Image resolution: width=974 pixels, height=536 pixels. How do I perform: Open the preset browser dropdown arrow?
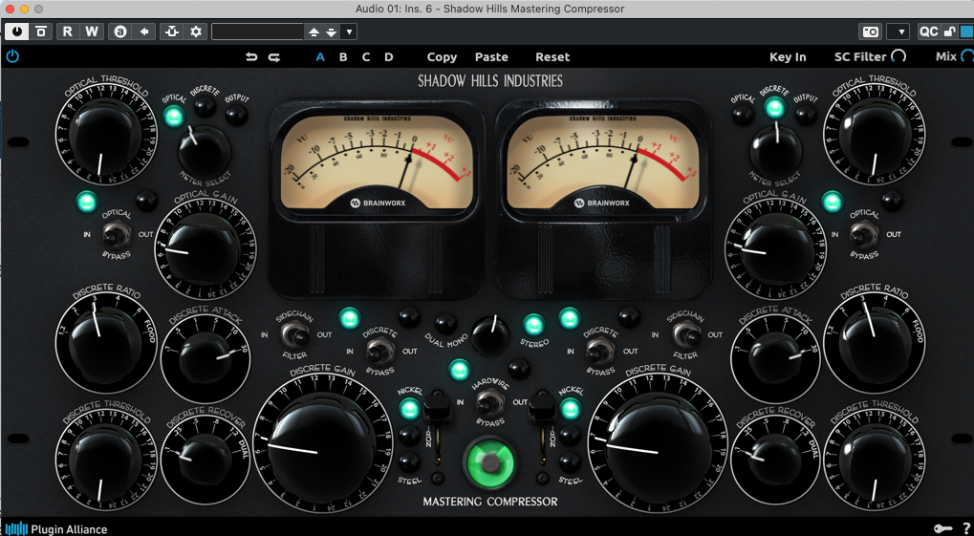(x=349, y=32)
